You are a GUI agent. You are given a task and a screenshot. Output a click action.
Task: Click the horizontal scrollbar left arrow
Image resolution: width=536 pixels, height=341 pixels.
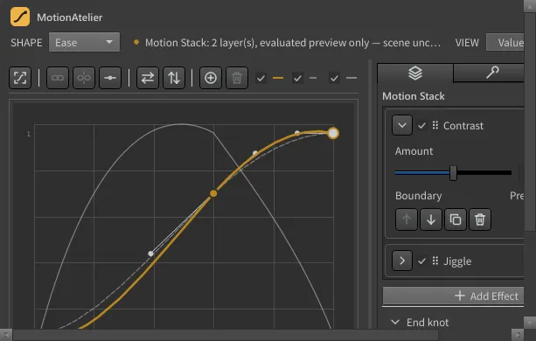tap(6, 335)
